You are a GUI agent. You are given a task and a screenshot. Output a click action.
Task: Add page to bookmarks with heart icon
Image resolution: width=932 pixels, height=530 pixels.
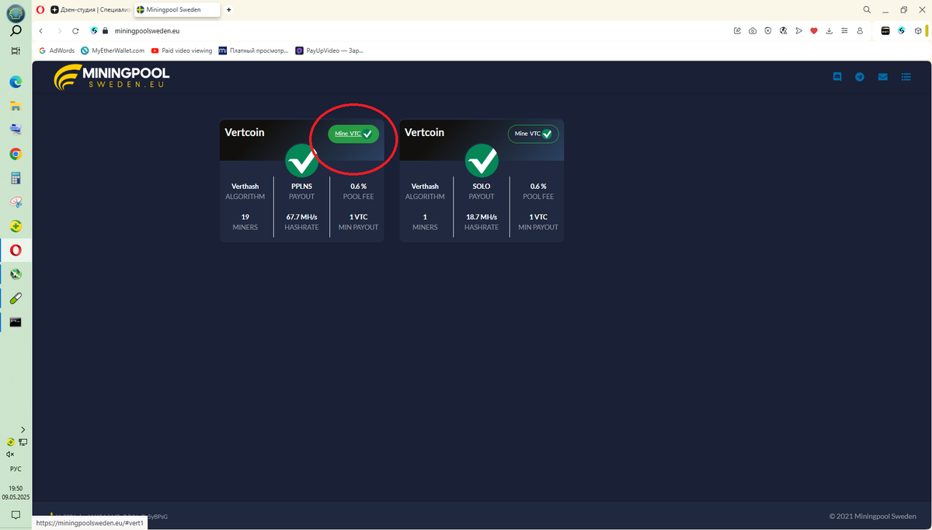pos(814,31)
